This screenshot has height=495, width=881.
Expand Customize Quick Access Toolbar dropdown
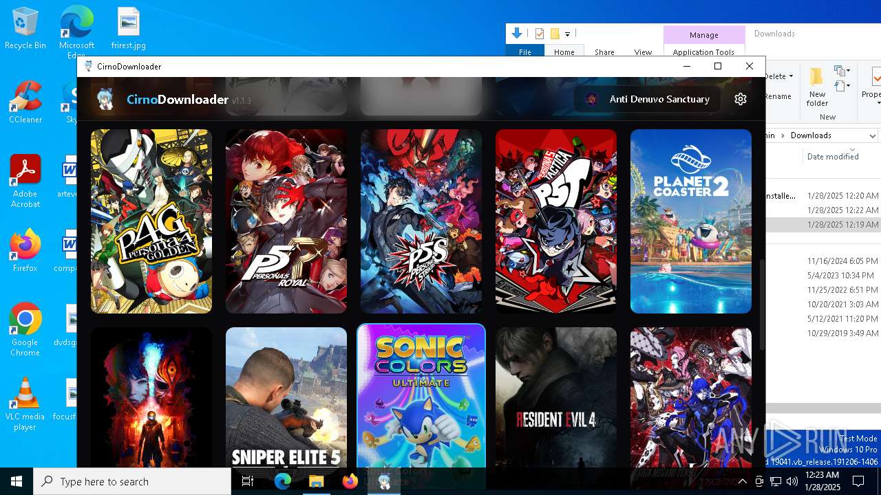tap(568, 34)
